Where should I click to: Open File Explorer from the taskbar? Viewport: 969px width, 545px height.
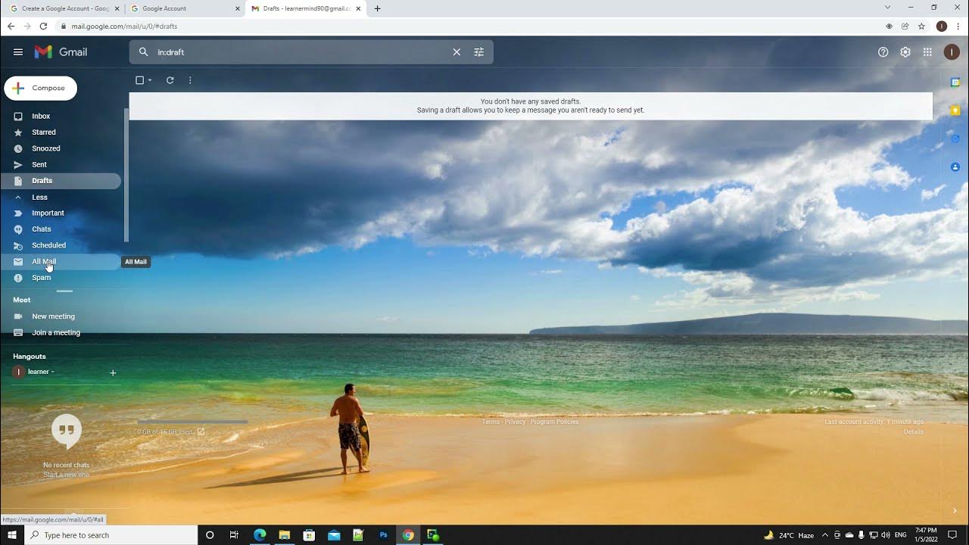(284, 535)
